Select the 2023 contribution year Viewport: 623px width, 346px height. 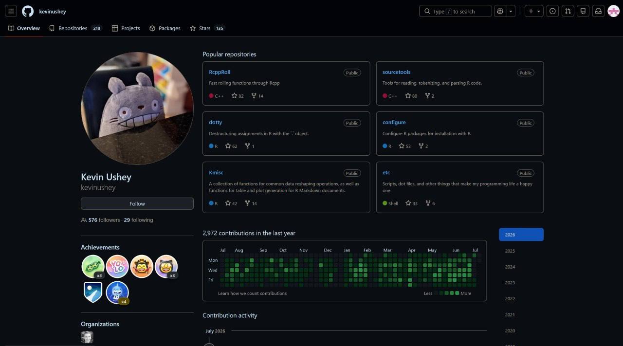[x=521, y=283]
